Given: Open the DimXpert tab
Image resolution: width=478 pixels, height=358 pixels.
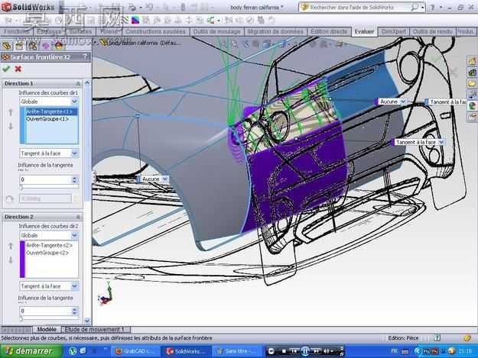Looking at the screenshot, I should pyautogui.click(x=394, y=31).
